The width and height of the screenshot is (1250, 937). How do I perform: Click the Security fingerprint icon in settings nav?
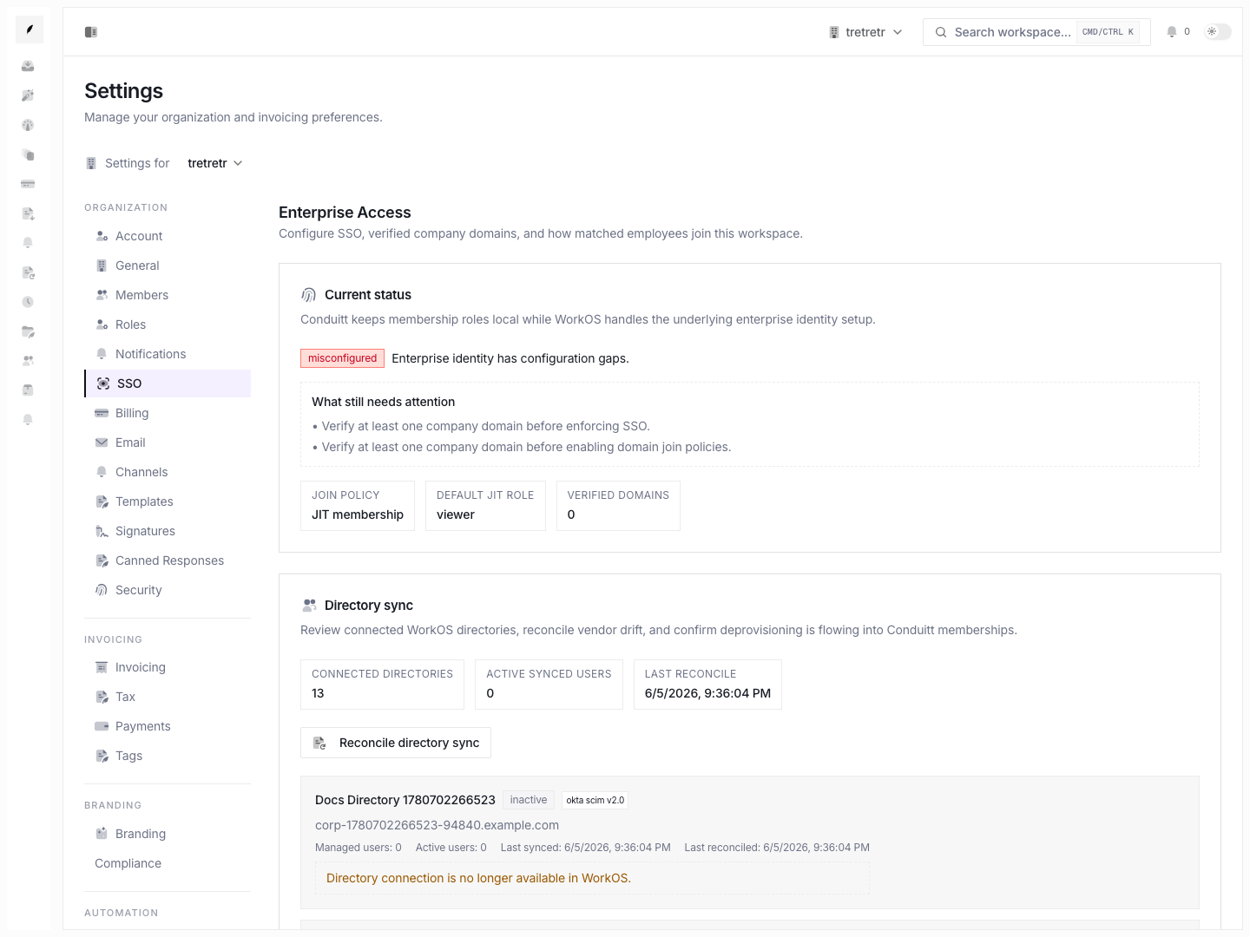(102, 590)
